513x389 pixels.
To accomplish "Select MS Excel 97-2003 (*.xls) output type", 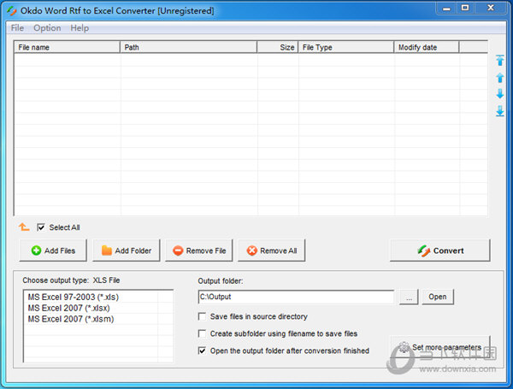I will (74, 297).
